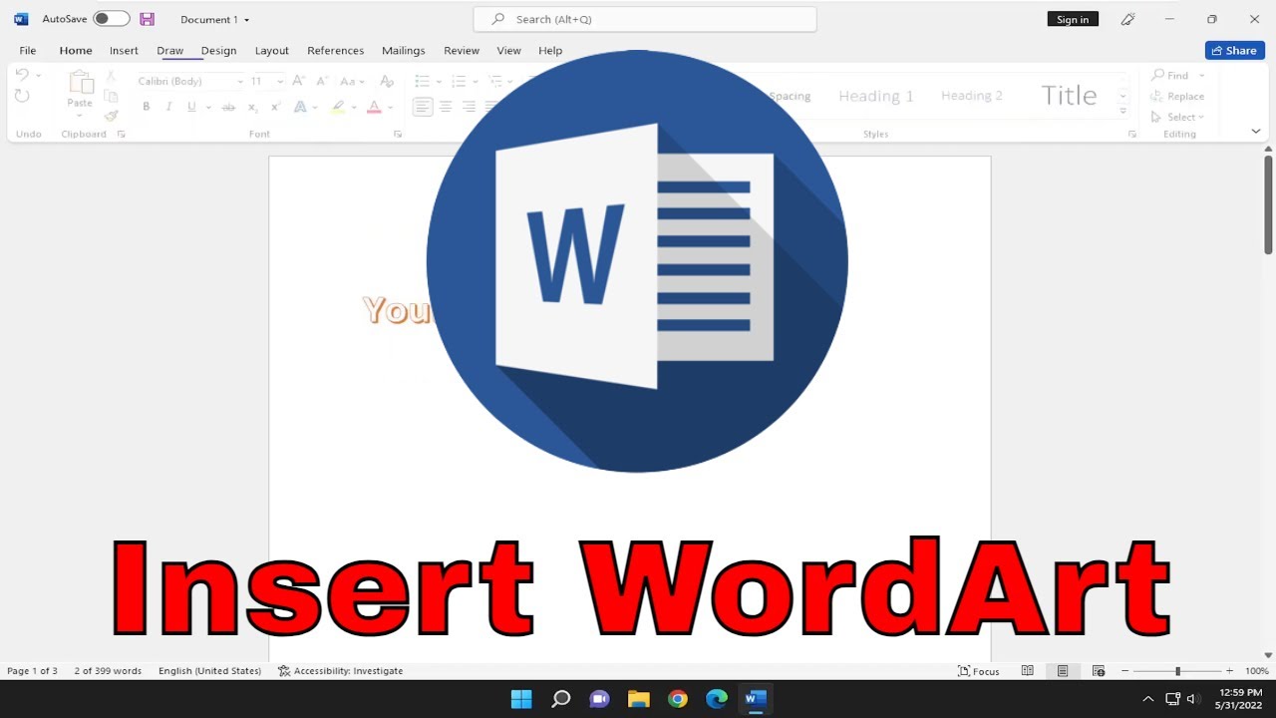
Task: Toggle Focus mode in status bar
Action: [979, 671]
